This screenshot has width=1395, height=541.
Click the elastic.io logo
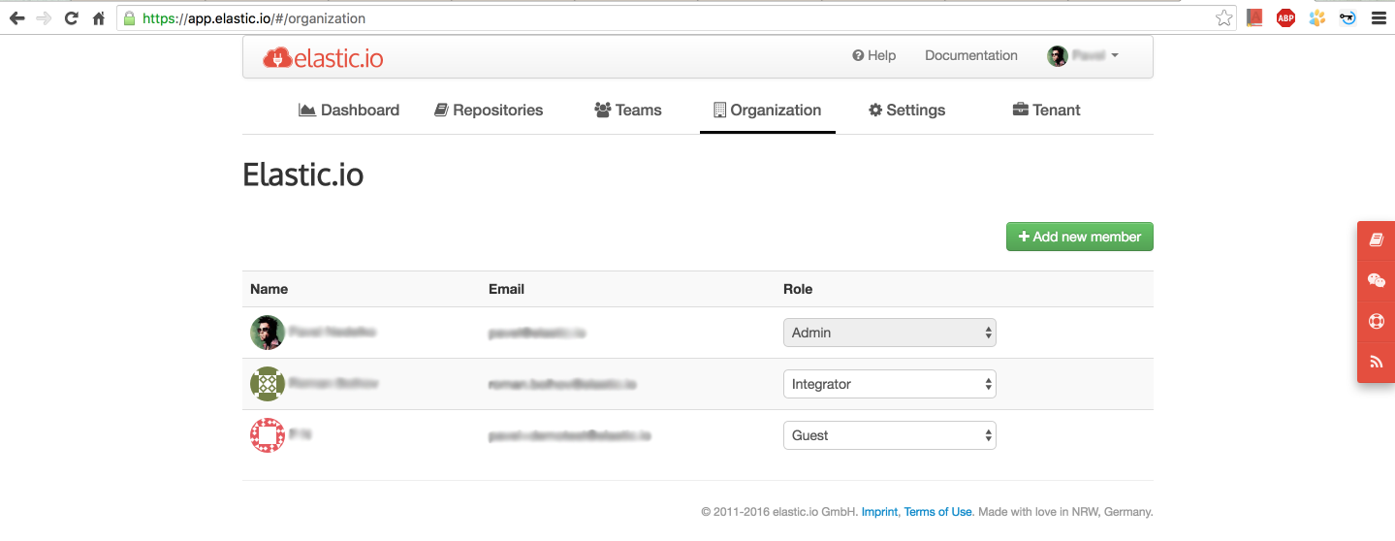pyautogui.click(x=323, y=58)
